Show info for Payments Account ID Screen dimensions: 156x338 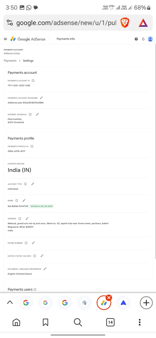33,81
